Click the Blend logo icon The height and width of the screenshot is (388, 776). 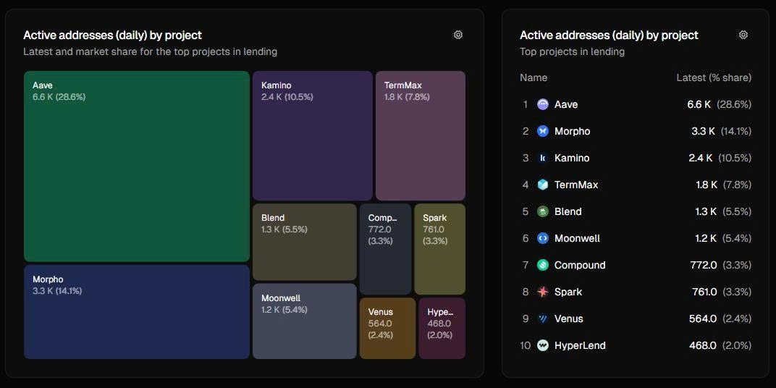[x=543, y=211]
